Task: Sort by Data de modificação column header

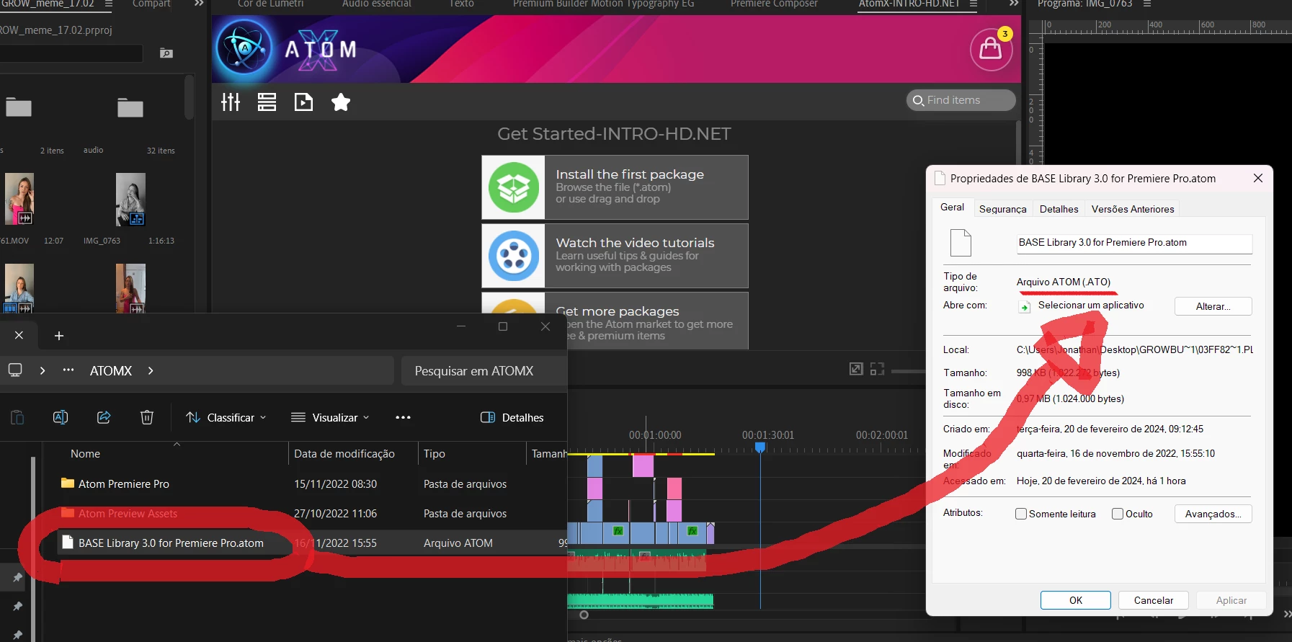Action: (x=344, y=453)
